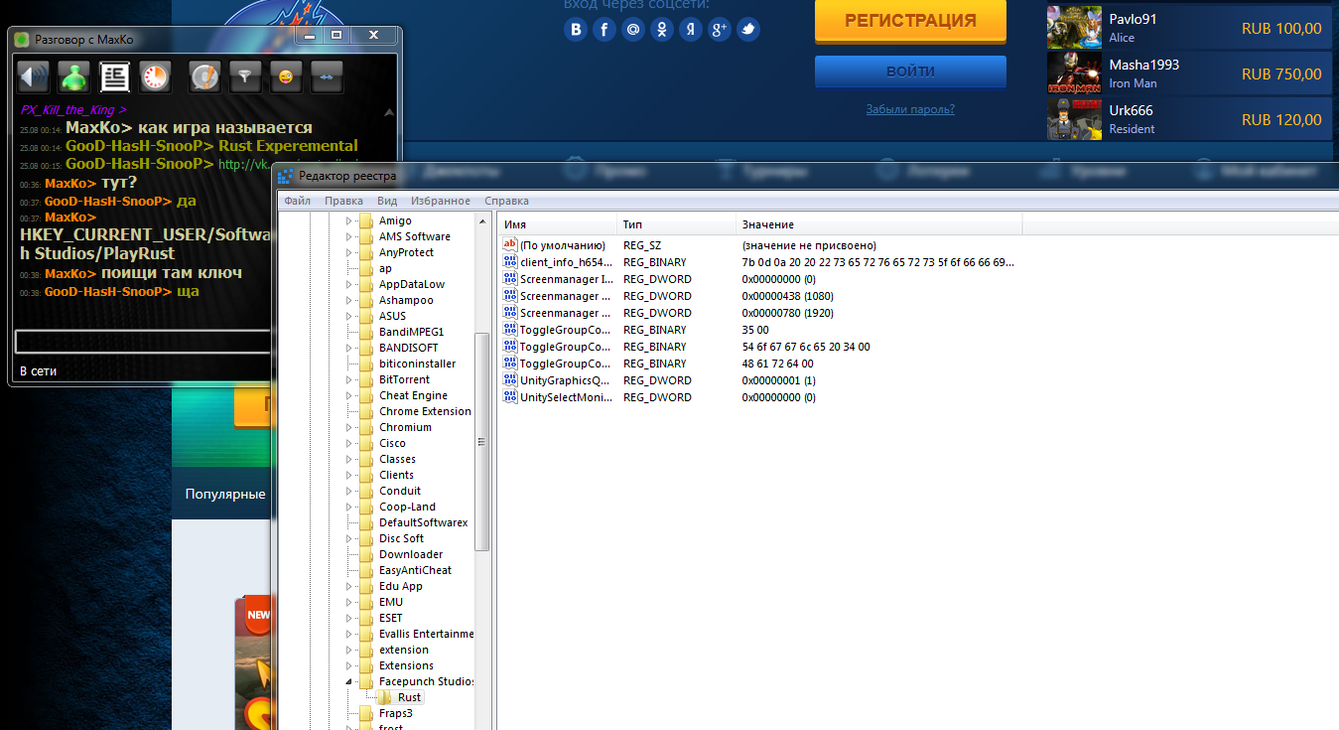Open the Справка menu

click(x=506, y=201)
